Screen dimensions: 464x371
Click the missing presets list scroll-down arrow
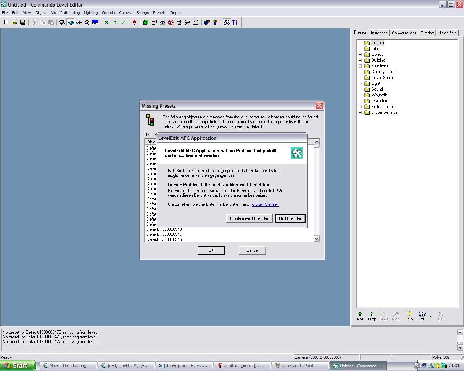316,238
